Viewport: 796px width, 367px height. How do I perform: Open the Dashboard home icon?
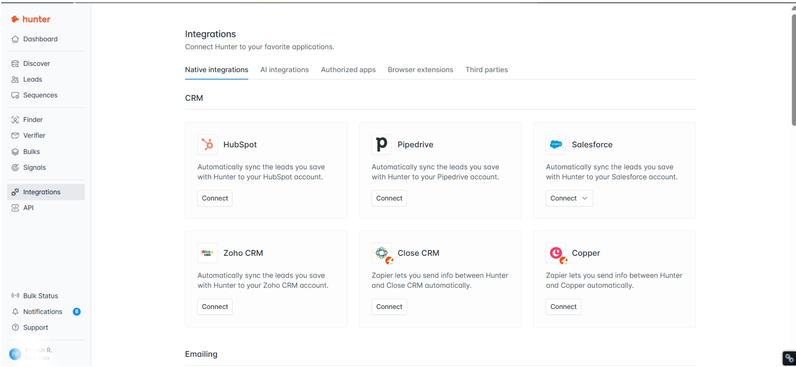point(15,39)
